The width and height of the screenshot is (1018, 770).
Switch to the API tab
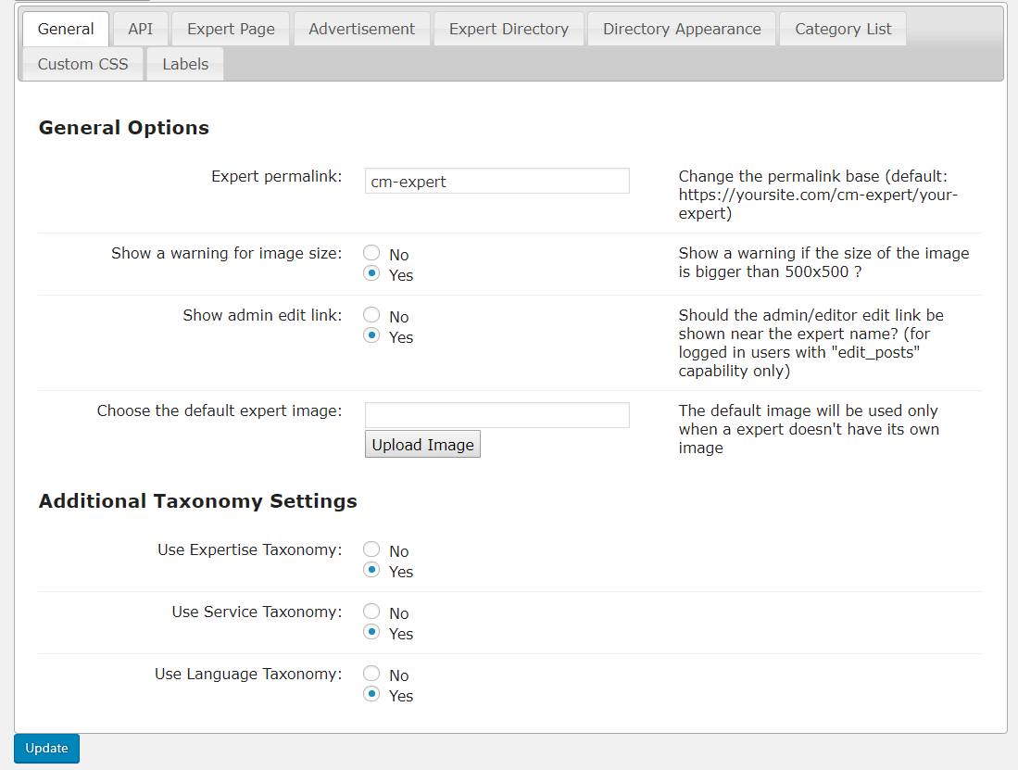[141, 29]
